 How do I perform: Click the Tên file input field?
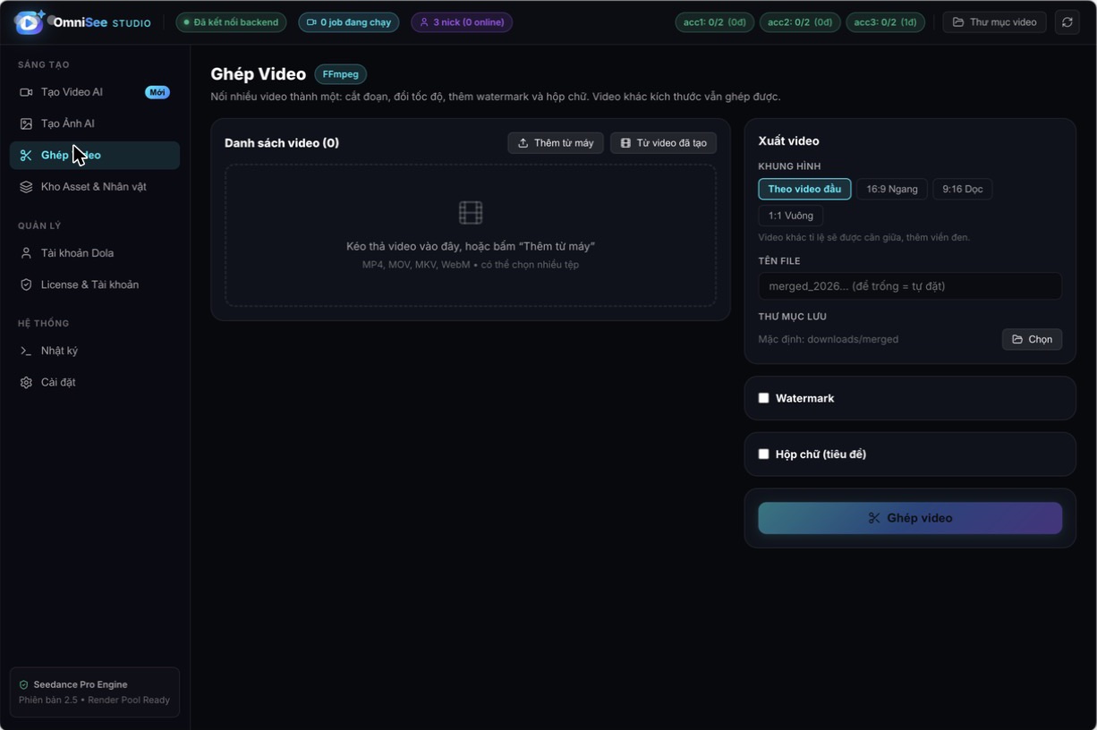tap(910, 286)
